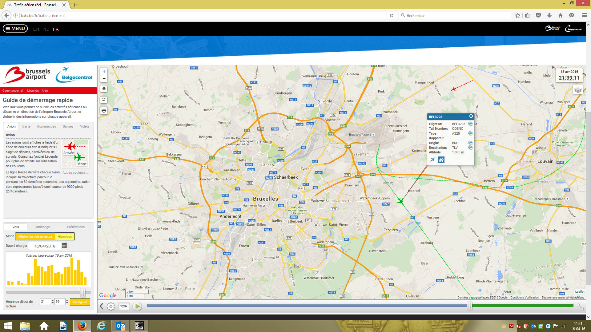
Task: Select the red arriving plane on map
Action: 453,89
